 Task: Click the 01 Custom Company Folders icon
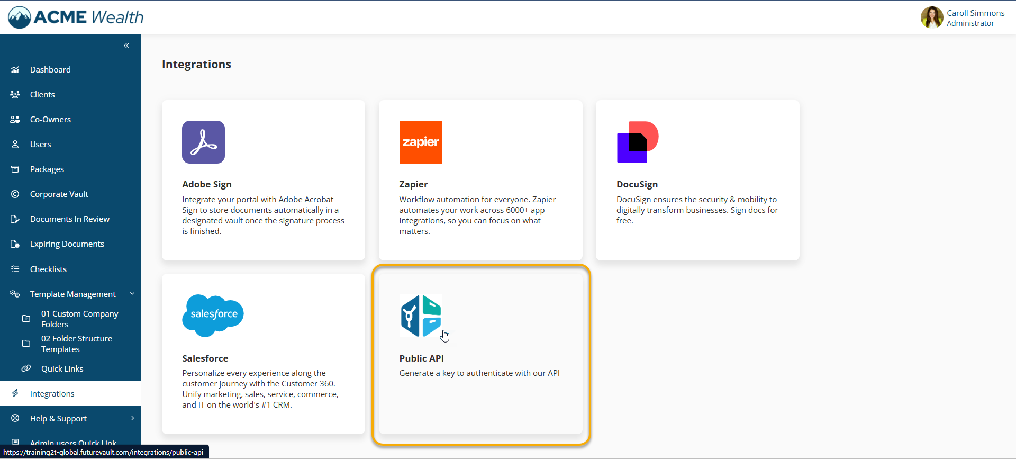point(26,319)
